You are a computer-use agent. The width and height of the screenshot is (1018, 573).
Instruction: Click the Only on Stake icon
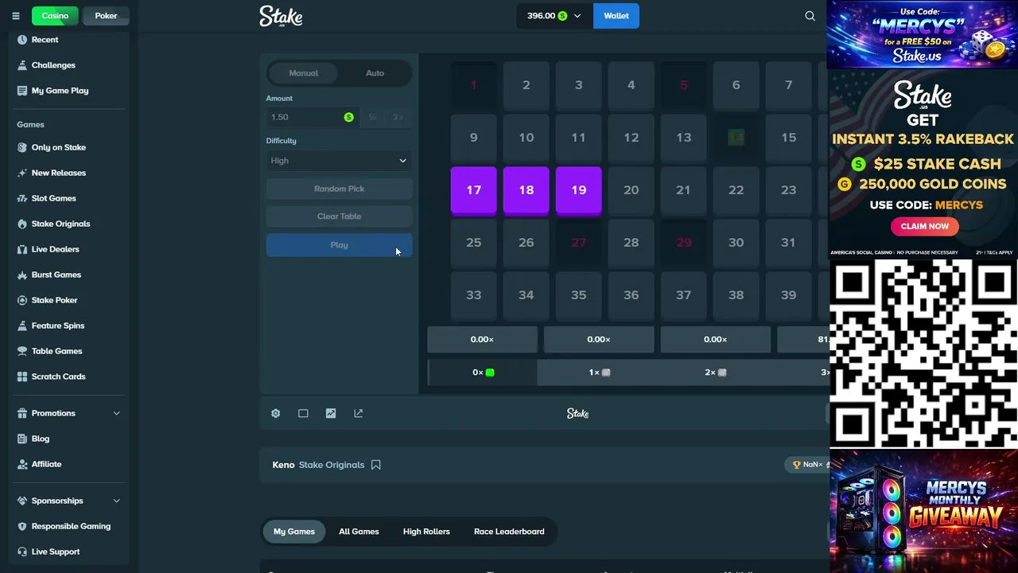pos(22,147)
